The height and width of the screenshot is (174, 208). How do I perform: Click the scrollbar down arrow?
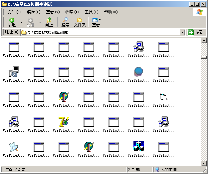204,163
